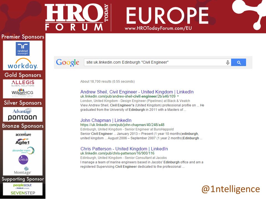Click the Advantage xPO sponsor logo
The image size is (266, 199).
22,111
